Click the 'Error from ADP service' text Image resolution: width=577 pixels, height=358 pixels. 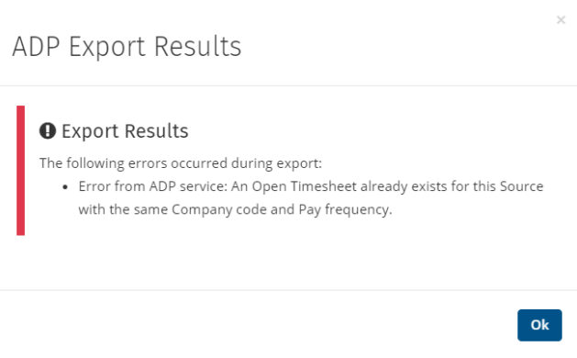click(153, 186)
